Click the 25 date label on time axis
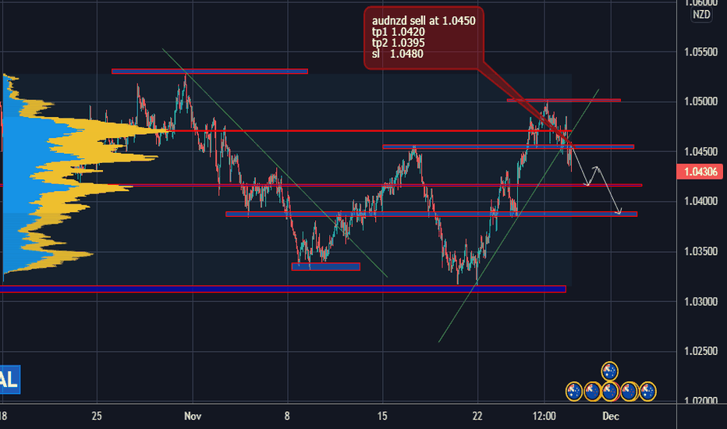The image size is (727, 429). (x=97, y=416)
